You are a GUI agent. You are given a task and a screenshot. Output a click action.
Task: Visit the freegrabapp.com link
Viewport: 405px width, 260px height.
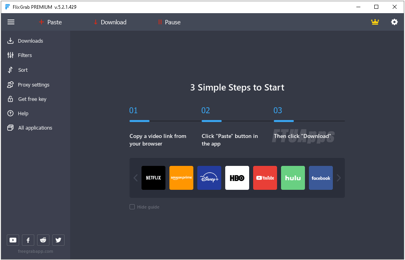click(35, 251)
